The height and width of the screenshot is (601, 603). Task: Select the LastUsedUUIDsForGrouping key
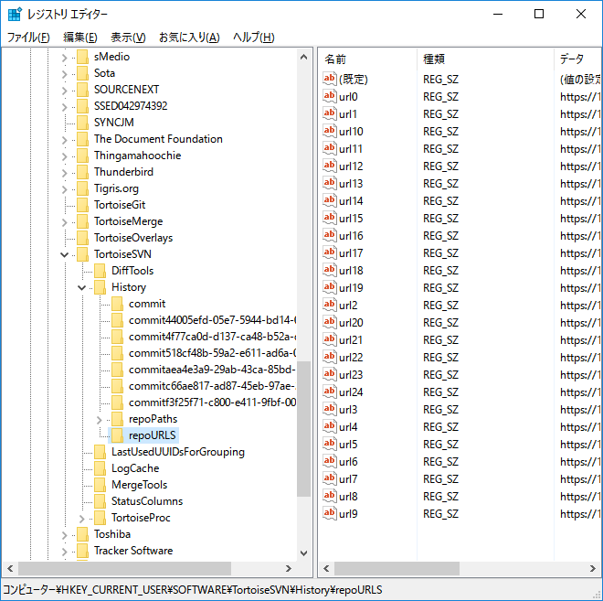(177, 452)
